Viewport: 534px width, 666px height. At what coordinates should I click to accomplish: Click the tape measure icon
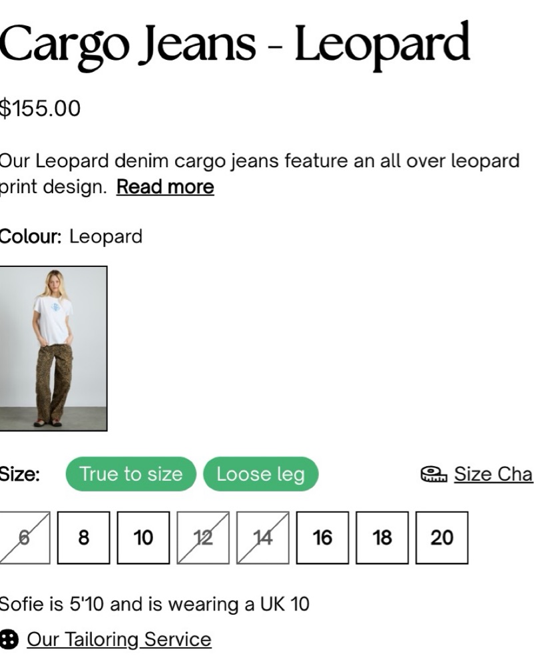[433, 474]
